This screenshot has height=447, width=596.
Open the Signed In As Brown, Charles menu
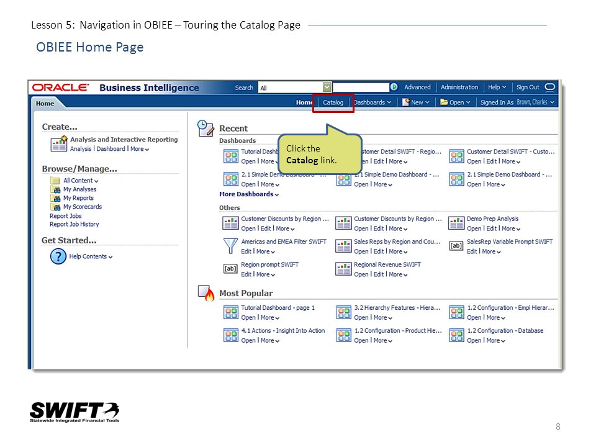(x=517, y=102)
